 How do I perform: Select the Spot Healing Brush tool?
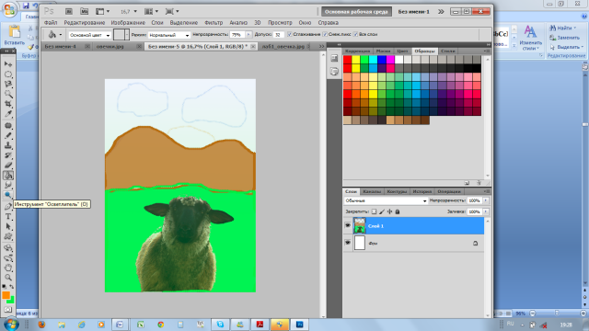coord(8,126)
